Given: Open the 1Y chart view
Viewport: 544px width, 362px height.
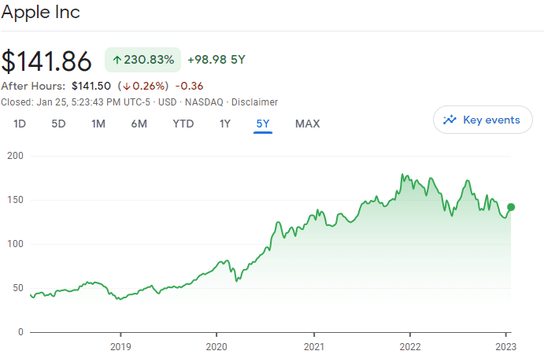Looking at the screenshot, I should point(225,123).
